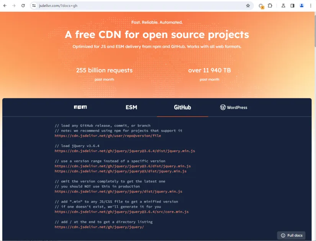Screen dimensions: 316x241
Task: Open the Chrome three-dot menu
Action: pyautogui.click(x=311, y=5)
